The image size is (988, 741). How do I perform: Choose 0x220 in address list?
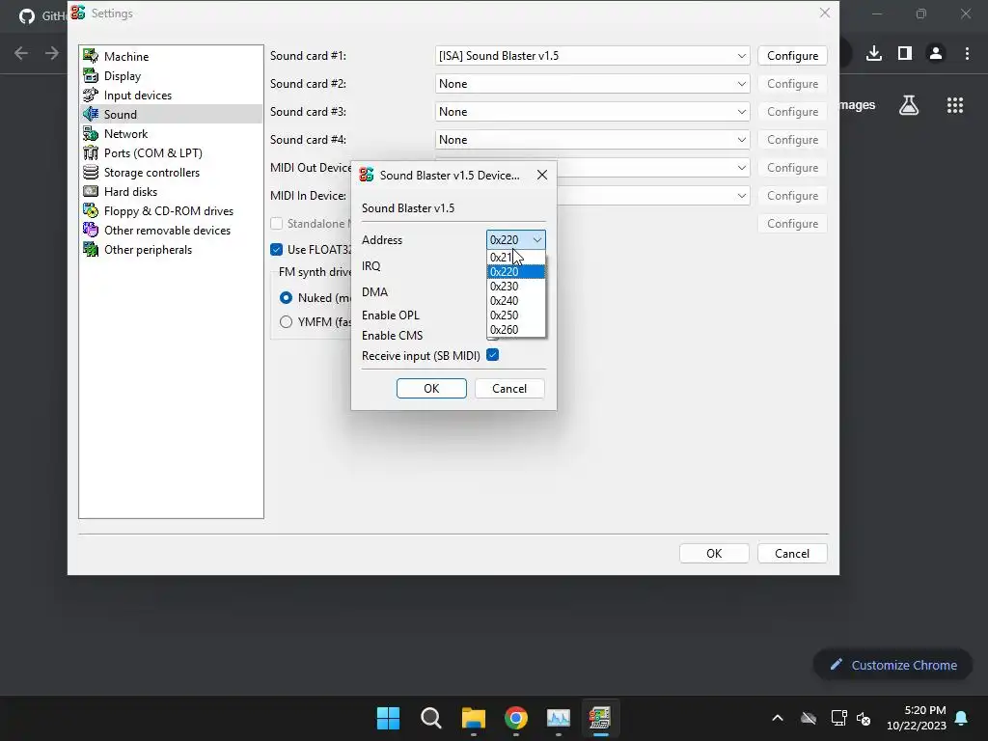coord(516,271)
